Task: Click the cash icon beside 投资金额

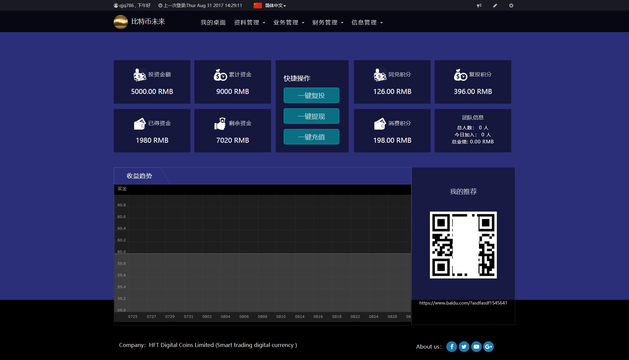Action: (x=140, y=75)
